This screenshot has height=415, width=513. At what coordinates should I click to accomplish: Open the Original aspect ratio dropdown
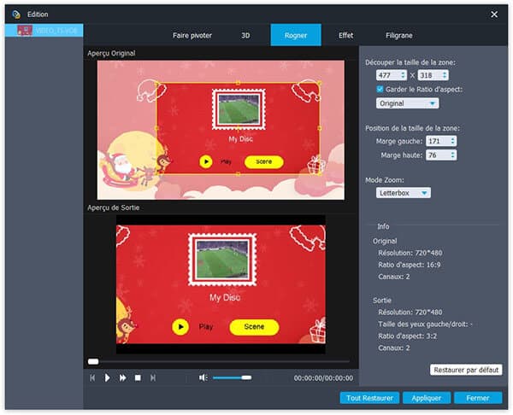[x=408, y=103]
